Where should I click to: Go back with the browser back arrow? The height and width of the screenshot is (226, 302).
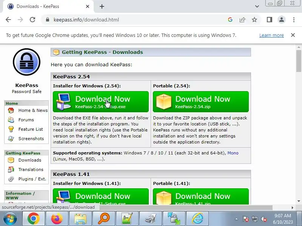click(8, 20)
